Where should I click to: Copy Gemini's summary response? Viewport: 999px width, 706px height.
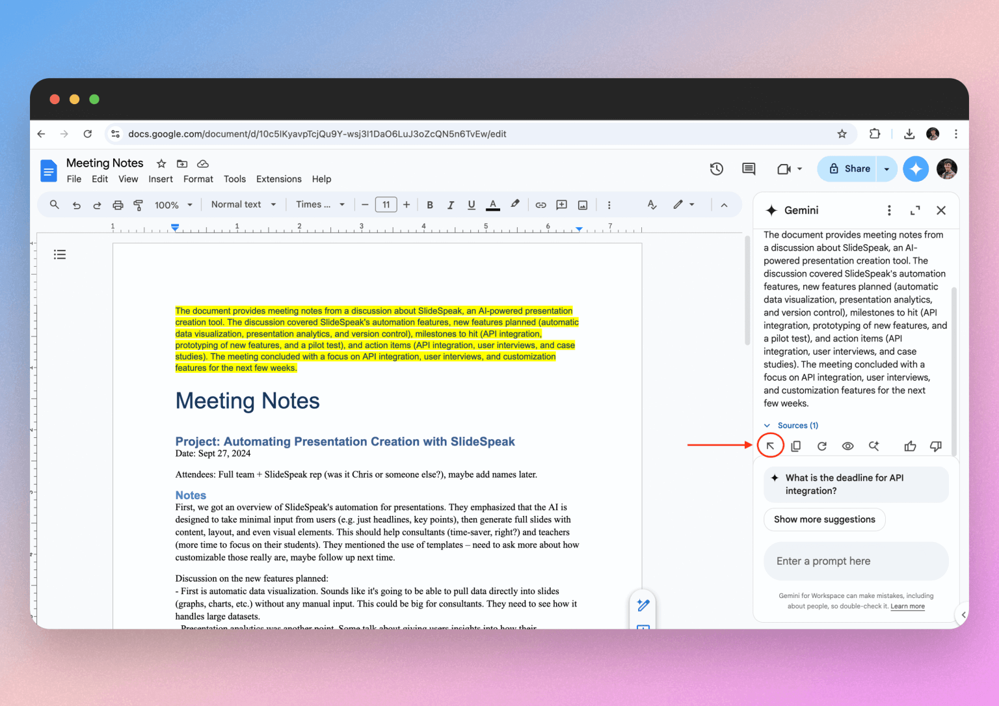tap(795, 446)
